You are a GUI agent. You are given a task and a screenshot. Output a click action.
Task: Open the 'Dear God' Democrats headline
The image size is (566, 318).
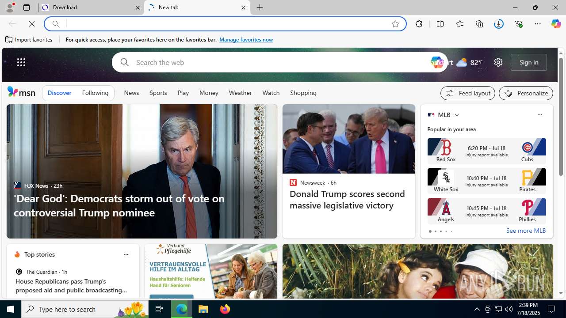119,205
